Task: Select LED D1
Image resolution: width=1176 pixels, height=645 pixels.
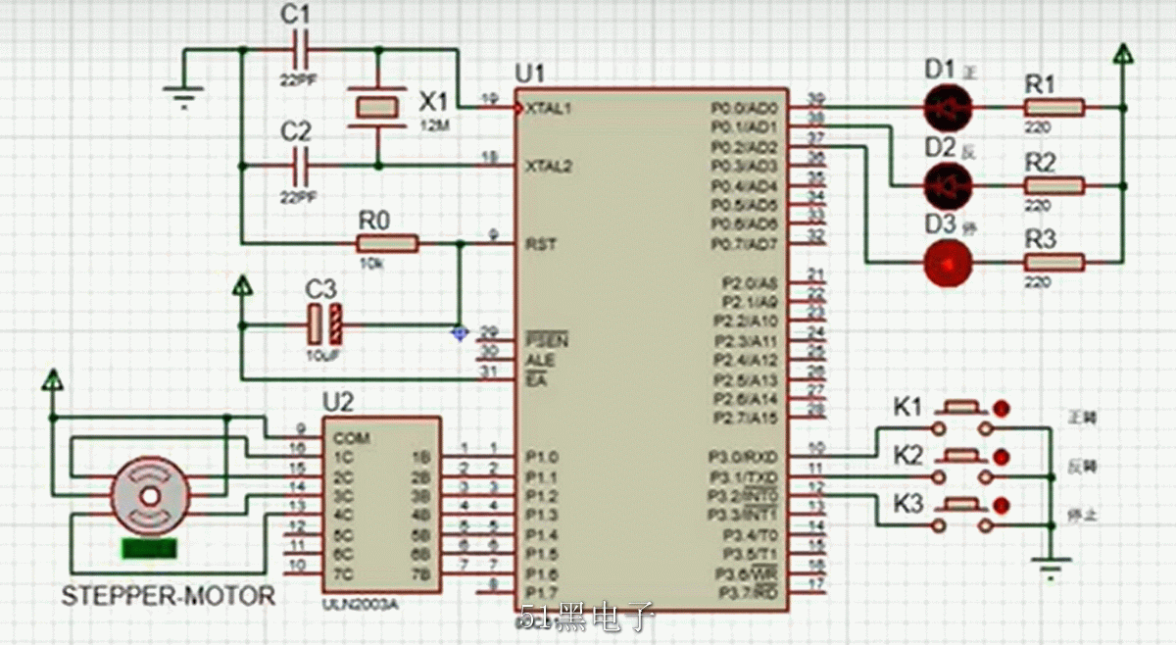Action: coord(949,107)
